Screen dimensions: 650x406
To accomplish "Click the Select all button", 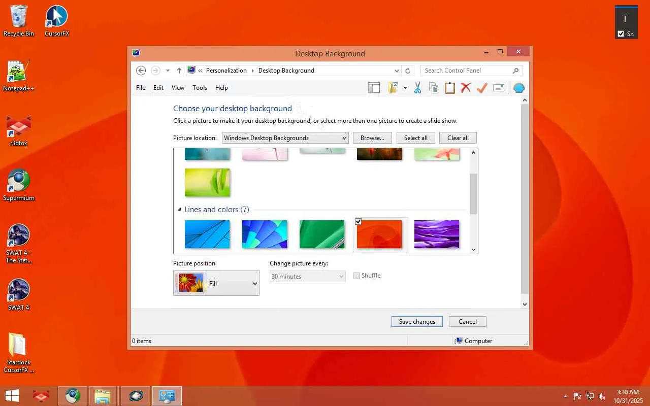I will [x=416, y=138].
